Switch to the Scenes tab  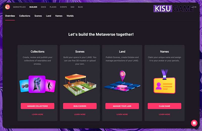(38, 16)
